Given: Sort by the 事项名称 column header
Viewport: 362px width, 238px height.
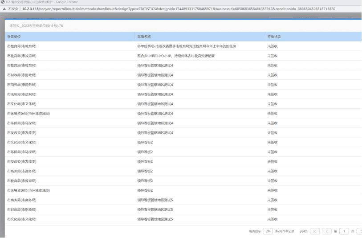Looking at the screenshot, I should [x=144, y=37].
